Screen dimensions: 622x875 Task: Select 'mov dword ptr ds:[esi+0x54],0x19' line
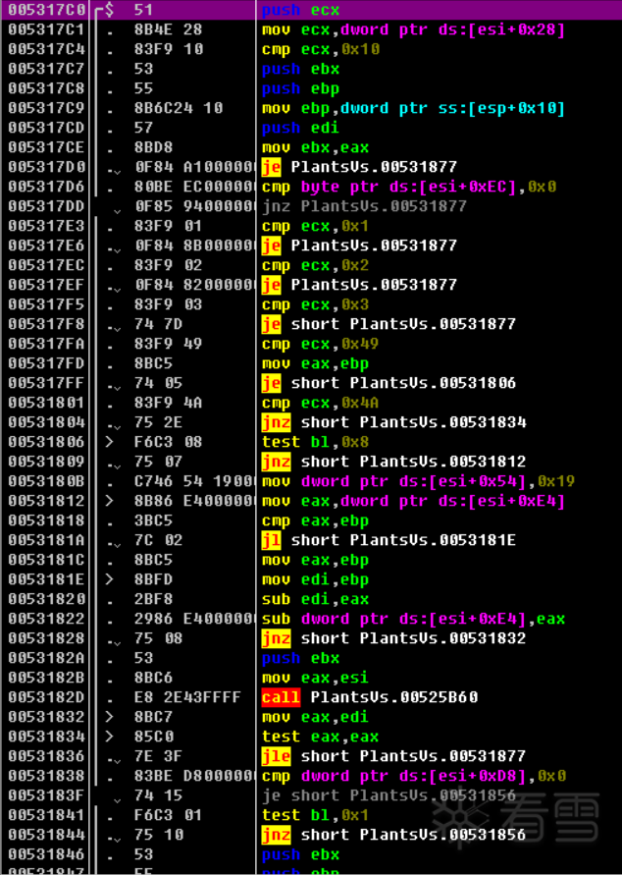tap(418, 481)
